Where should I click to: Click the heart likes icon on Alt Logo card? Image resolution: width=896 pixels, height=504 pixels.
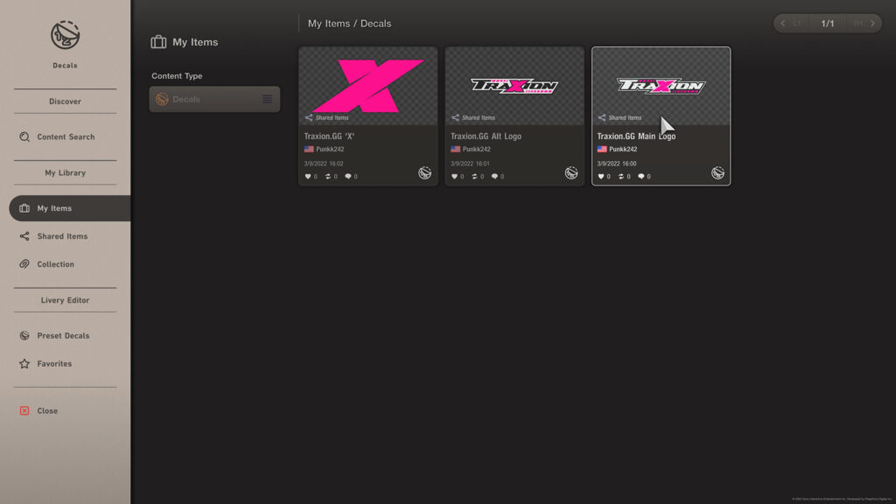pos(454,177)
